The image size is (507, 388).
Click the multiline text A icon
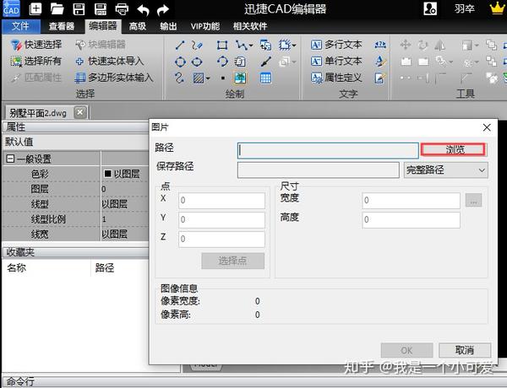tap(316, 45)
